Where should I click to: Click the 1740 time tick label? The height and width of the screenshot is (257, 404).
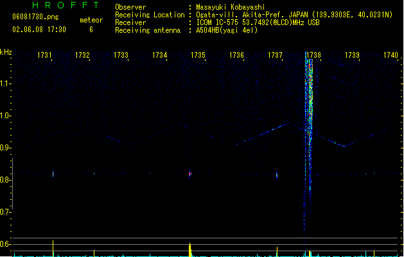[391, 55]
